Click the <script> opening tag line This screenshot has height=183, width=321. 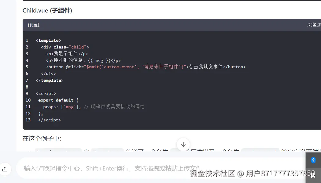pyautogui.click(x=46, y=94)
